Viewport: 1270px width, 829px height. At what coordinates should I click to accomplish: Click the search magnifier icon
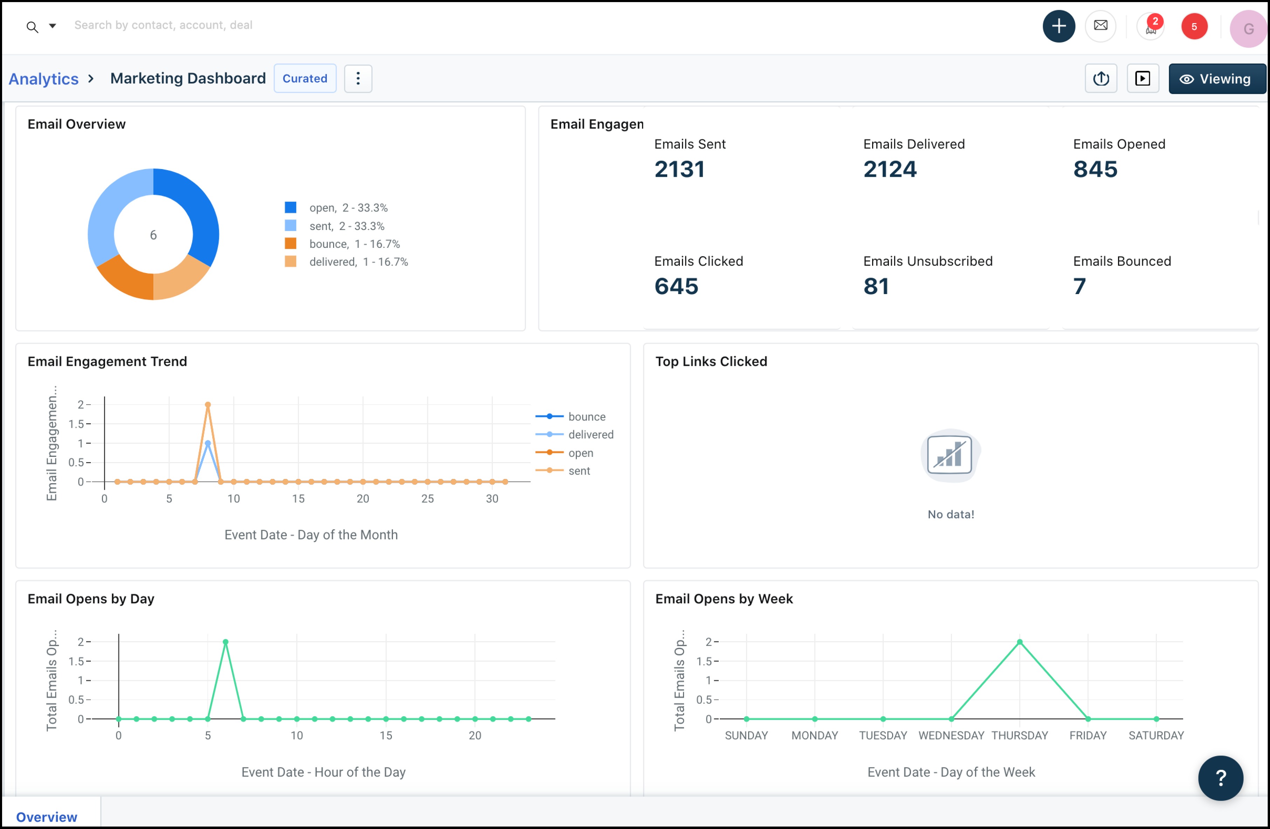[x=32, y=27]
